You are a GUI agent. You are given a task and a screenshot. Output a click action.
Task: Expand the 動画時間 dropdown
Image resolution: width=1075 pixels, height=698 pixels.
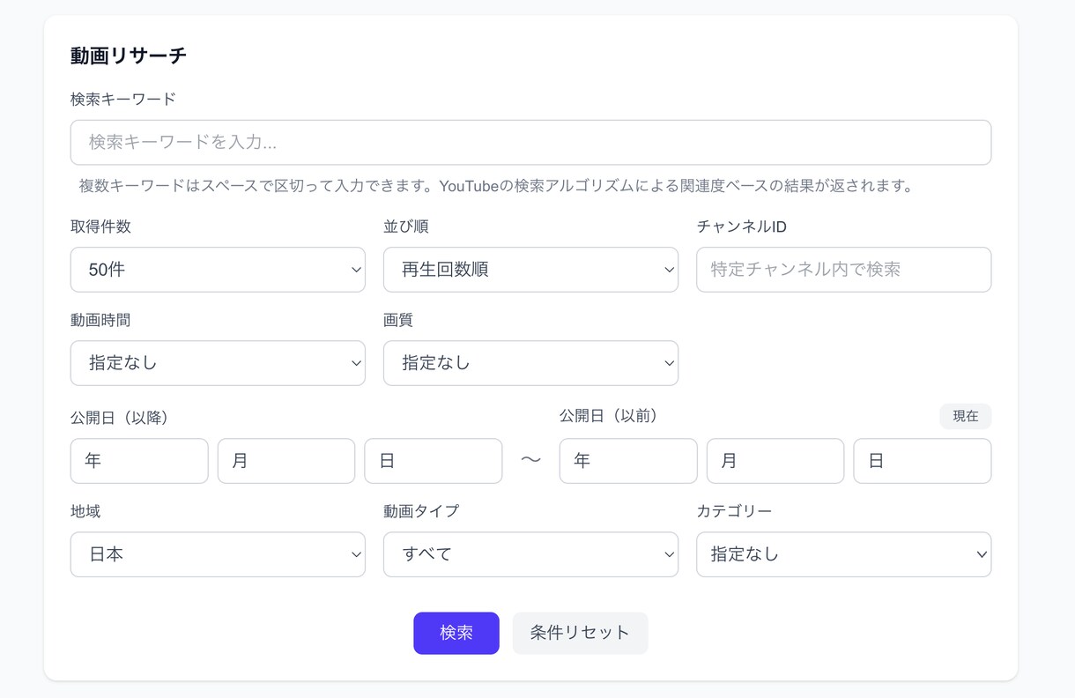pos(218,363)
